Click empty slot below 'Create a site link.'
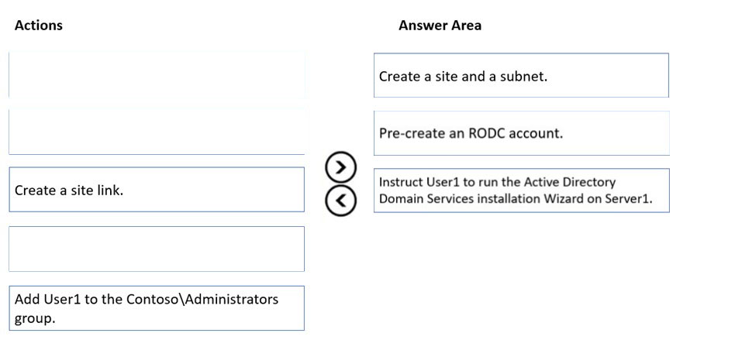The height and width of the screenshot is (347, 742). pyautogui.click(x=157, y=249)
